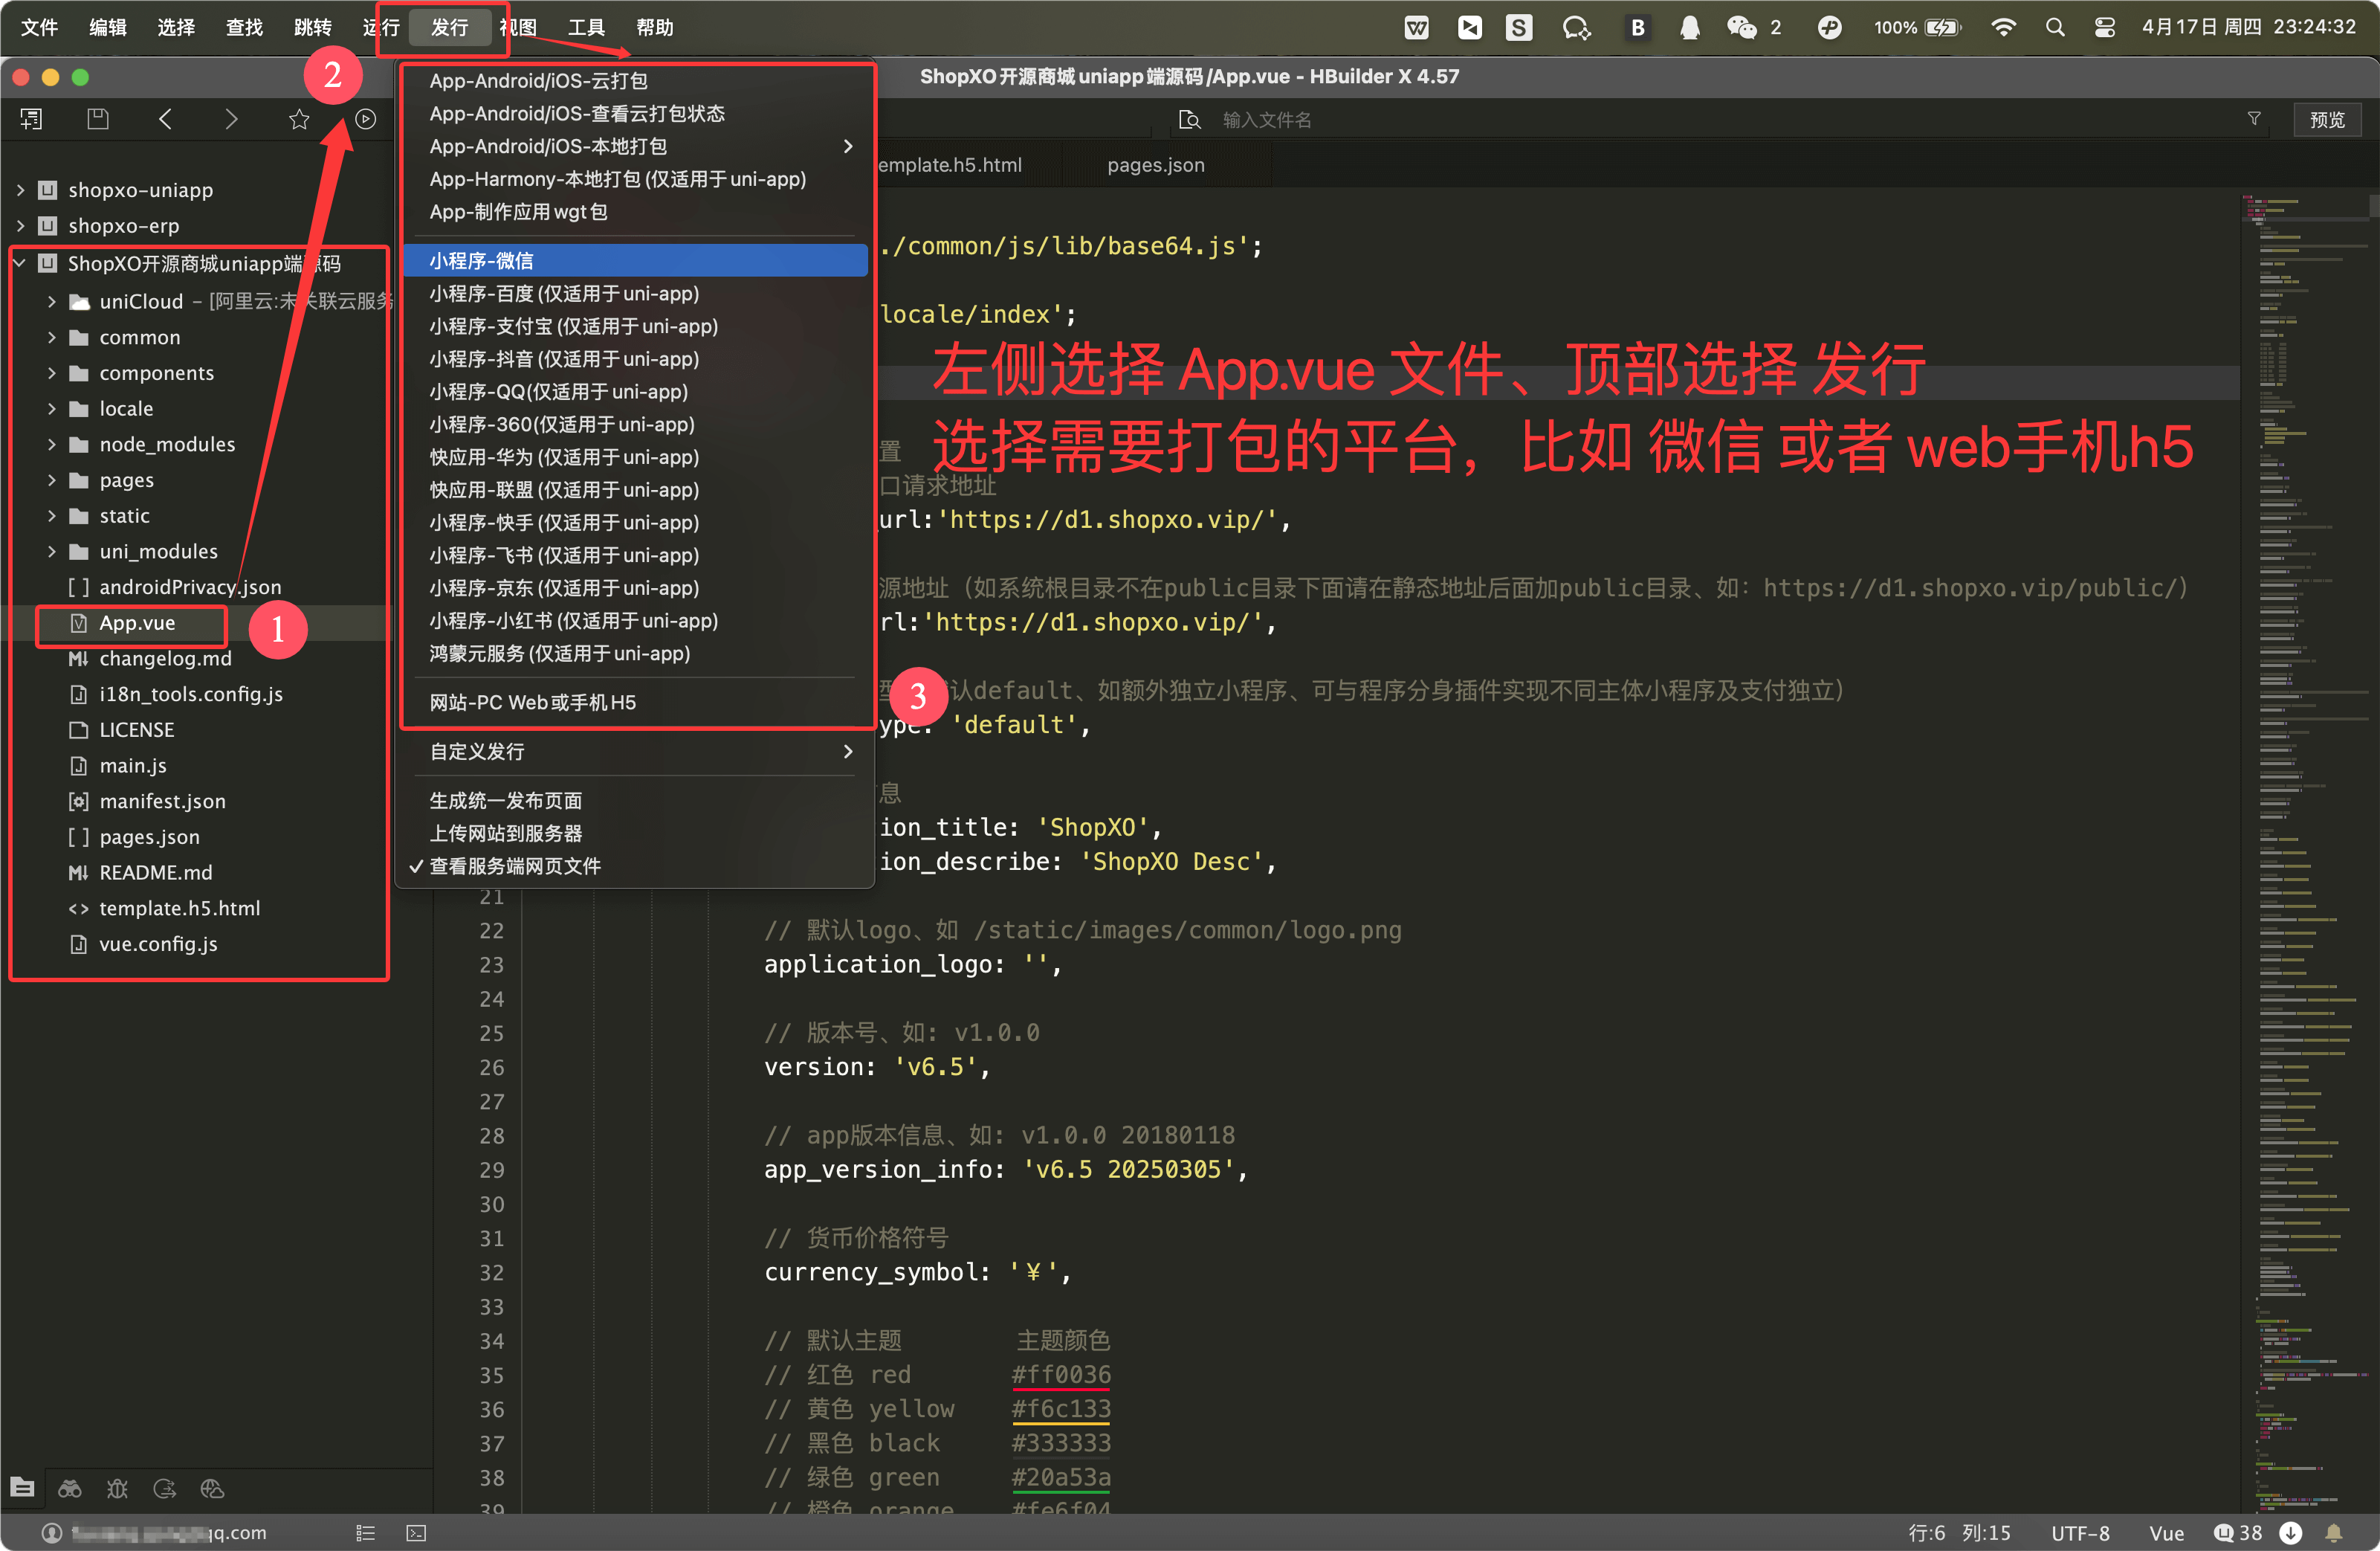Click the download update arrow in status bar
Viewport: 2380px width, 1551px height.
point(2291,1532)
